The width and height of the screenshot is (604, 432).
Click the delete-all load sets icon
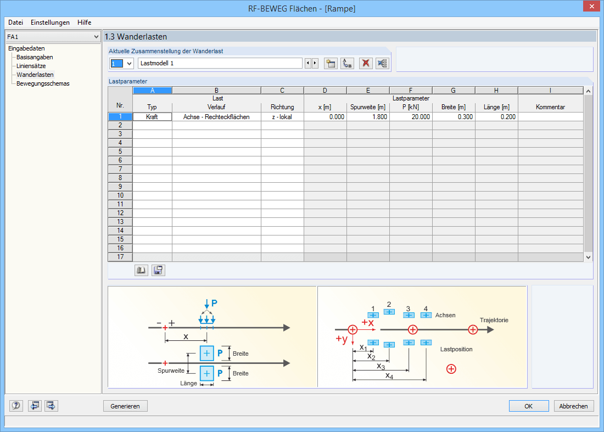383,64
